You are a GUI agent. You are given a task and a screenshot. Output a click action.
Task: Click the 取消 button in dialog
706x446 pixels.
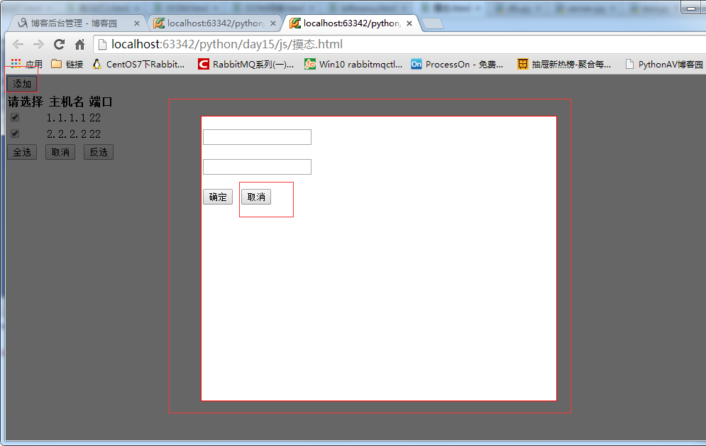tap(256, 197)
